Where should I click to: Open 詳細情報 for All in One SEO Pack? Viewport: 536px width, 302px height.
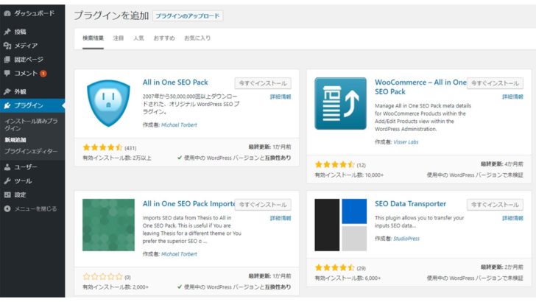pyautogui.click(x=281, y=96)
